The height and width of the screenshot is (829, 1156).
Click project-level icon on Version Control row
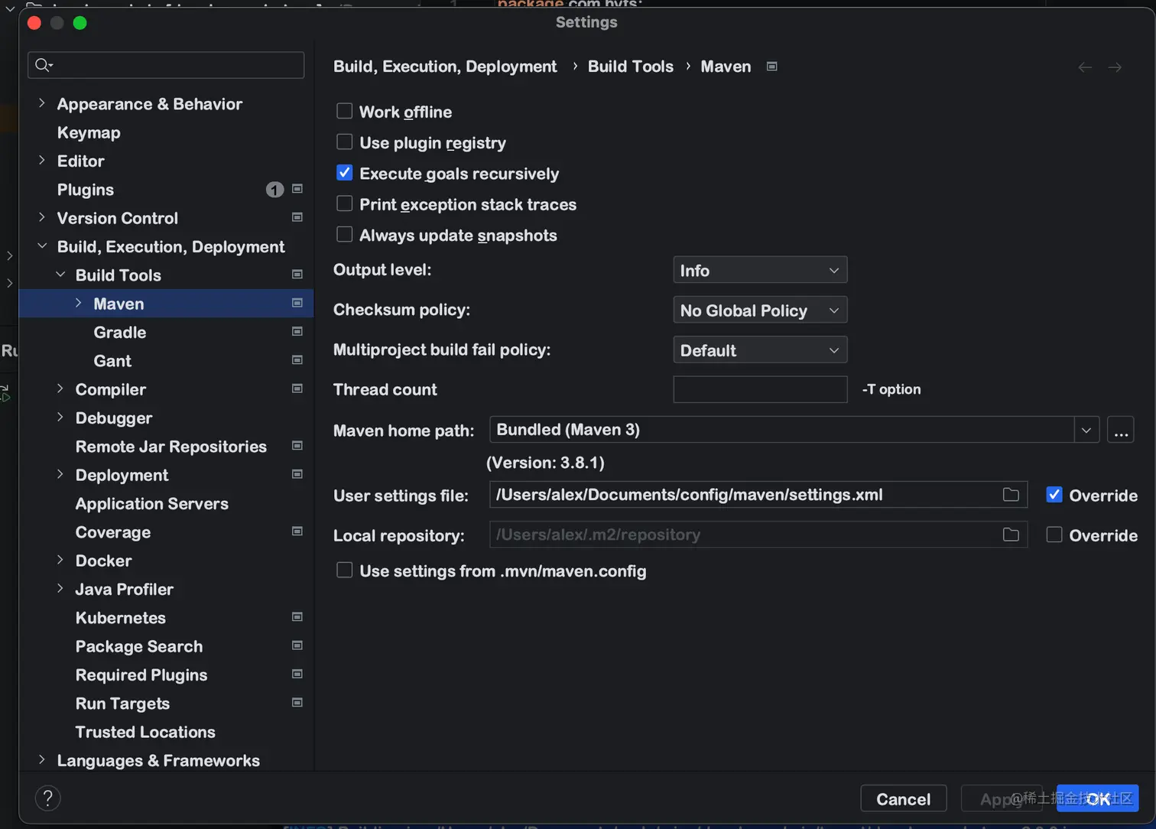[x=297, y=217]
